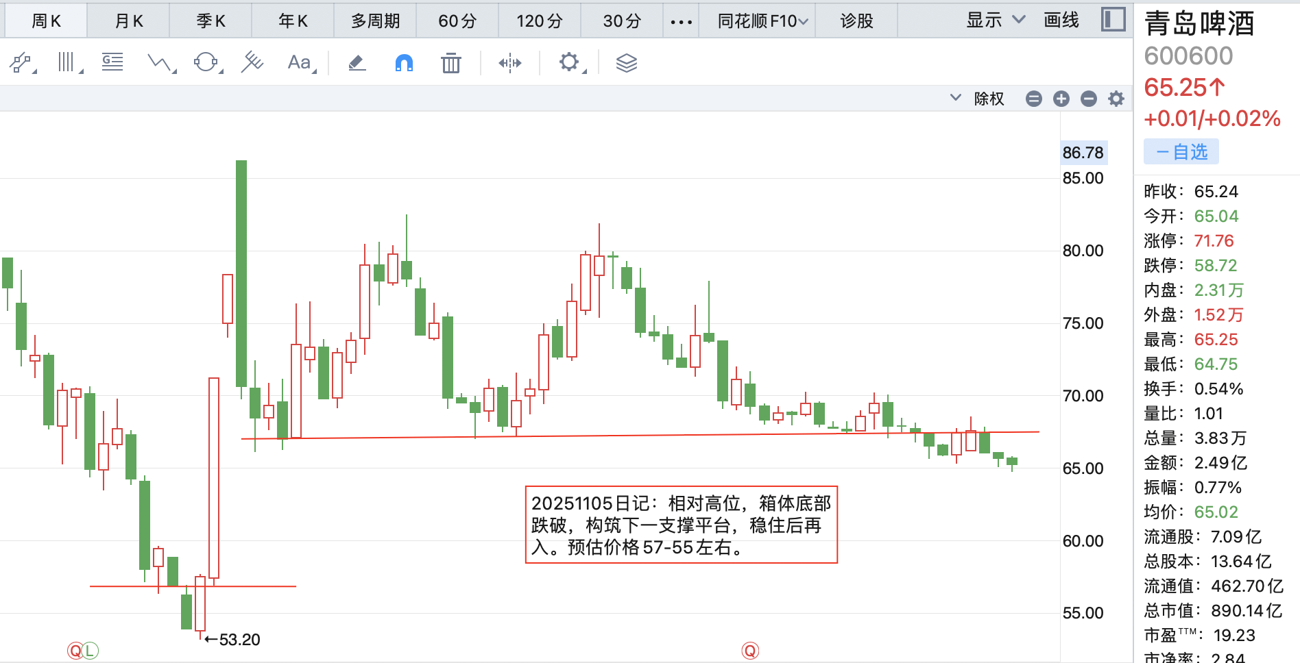Screen dimensions: 1300x663
Task: Click the 流通值 value 462.70亿
Action: click(1247, 586)
